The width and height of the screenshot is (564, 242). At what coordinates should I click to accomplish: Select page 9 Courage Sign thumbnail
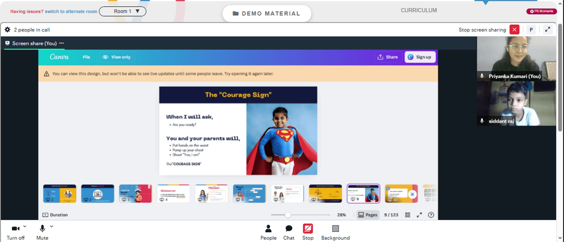point(363,194)
